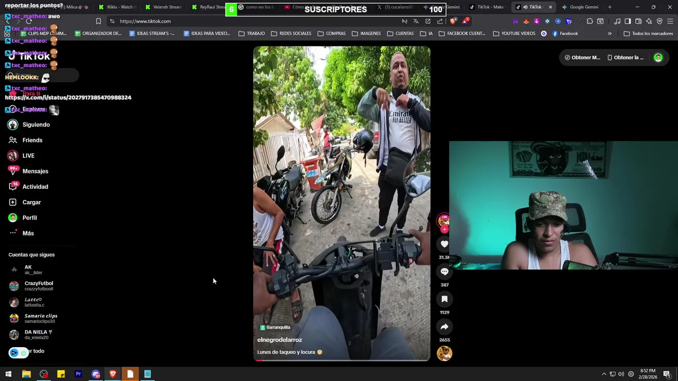Open the comments on the video (387)
The height and width of the screenshot is (381, 678).
[x=444, y=271]
